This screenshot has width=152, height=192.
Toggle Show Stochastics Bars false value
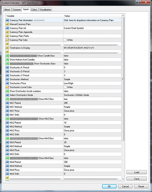[x=92, y=64]
